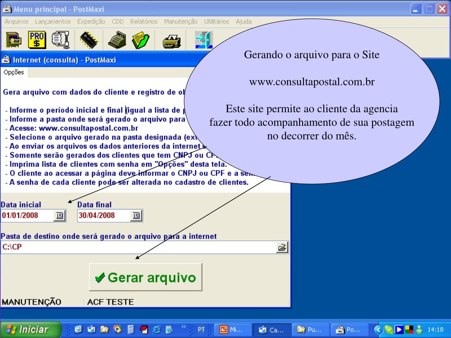Screen dimensions: 451x338
Task: Click the yellow PRO $ toolbar icon
Action: coord(37,40)
